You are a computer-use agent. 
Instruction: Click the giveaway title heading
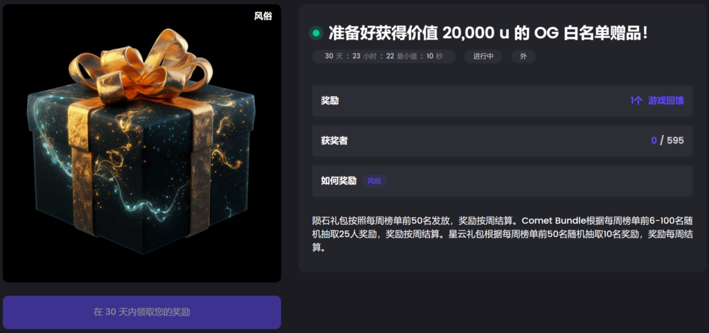point(488,33)
